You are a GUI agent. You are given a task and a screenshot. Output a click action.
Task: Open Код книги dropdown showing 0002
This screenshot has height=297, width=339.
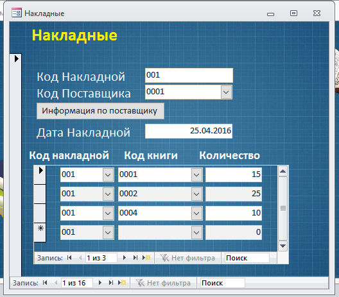point(196,194)
